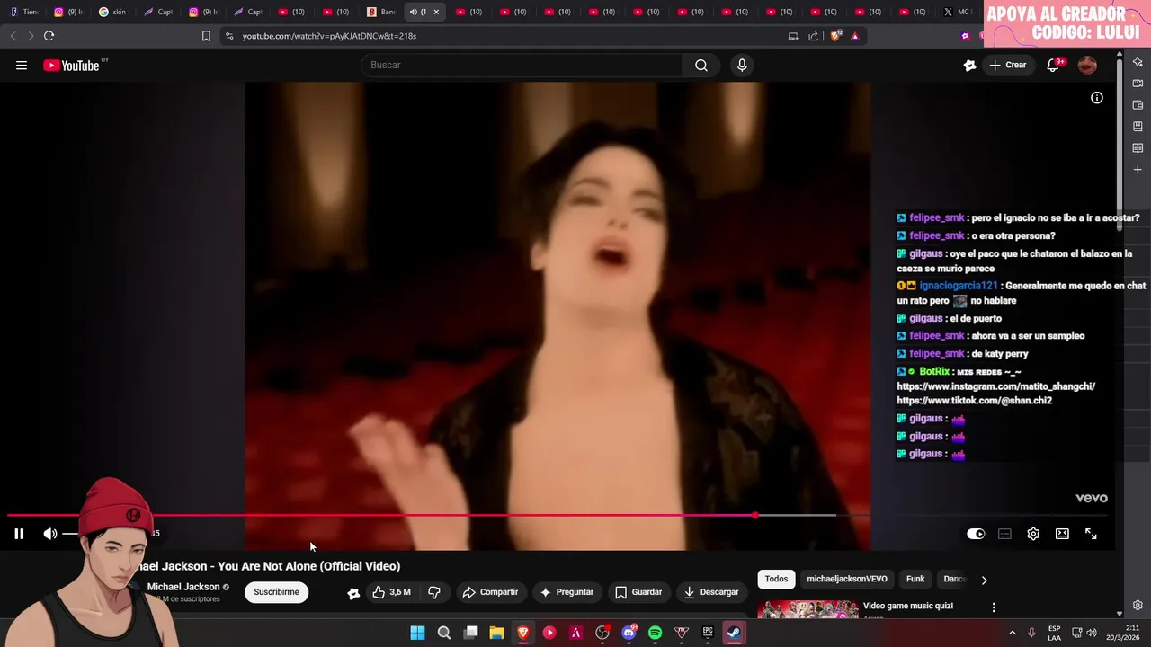Switch to the 'skin' Google tab

point(113,12)
